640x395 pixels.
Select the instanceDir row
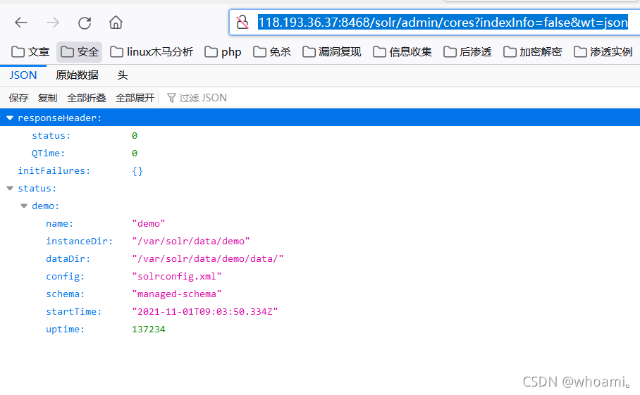click(x=320, y=242)
